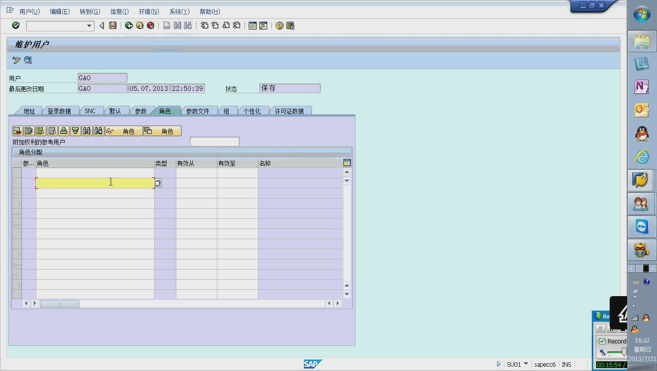Click the Print icon in standard toolbar
657x371 pixels.
tap(167, 26)
